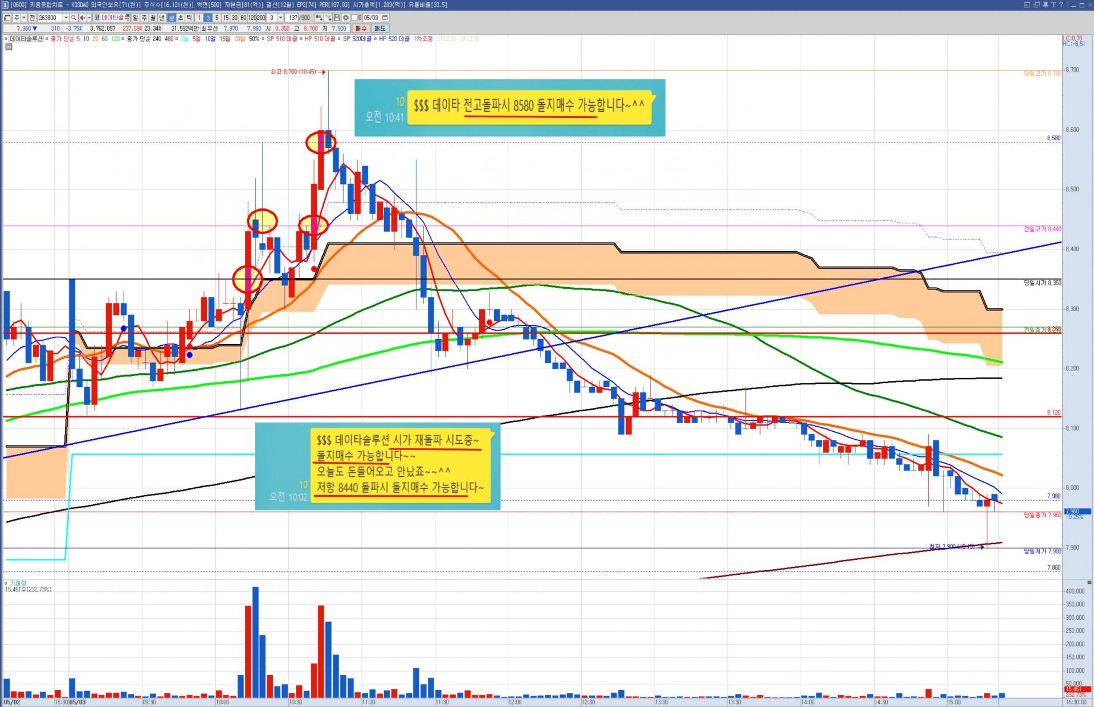Click the save chart floppy icon

pyautogui.click(x=337, y=18)
